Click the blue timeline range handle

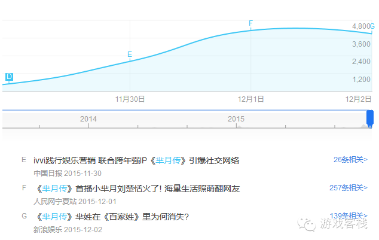(370, 119)
